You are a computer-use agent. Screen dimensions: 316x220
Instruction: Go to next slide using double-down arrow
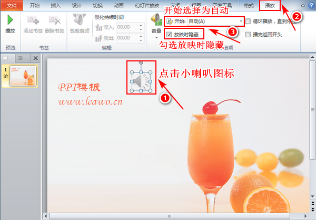pos(312,209)
